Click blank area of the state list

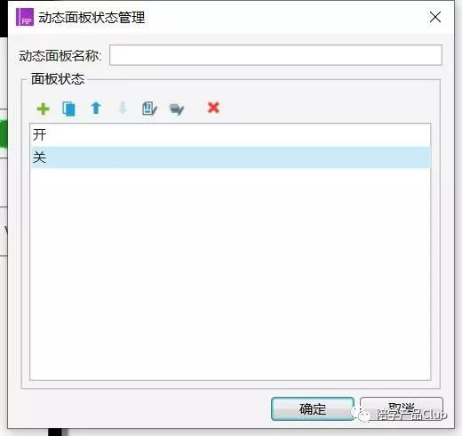[230, 273]
